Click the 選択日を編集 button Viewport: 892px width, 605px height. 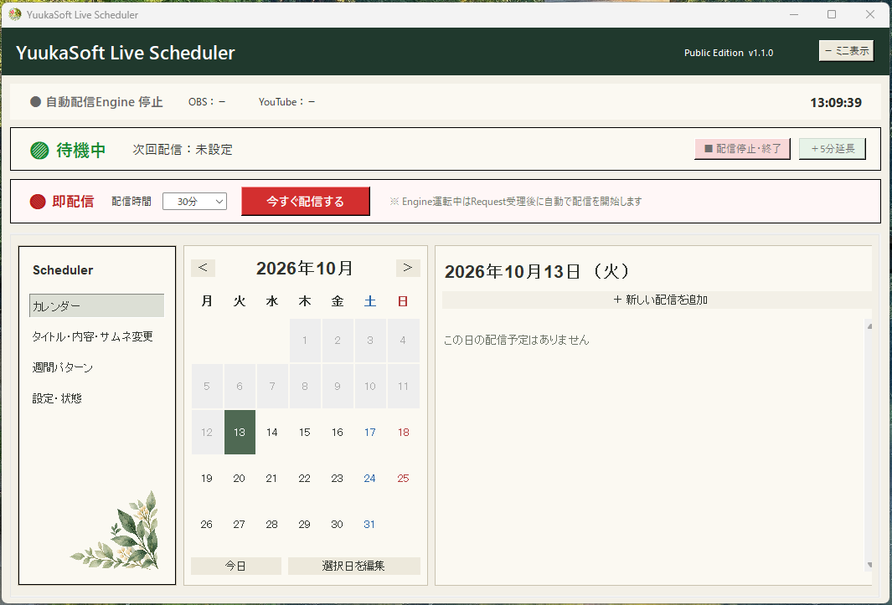353,566
